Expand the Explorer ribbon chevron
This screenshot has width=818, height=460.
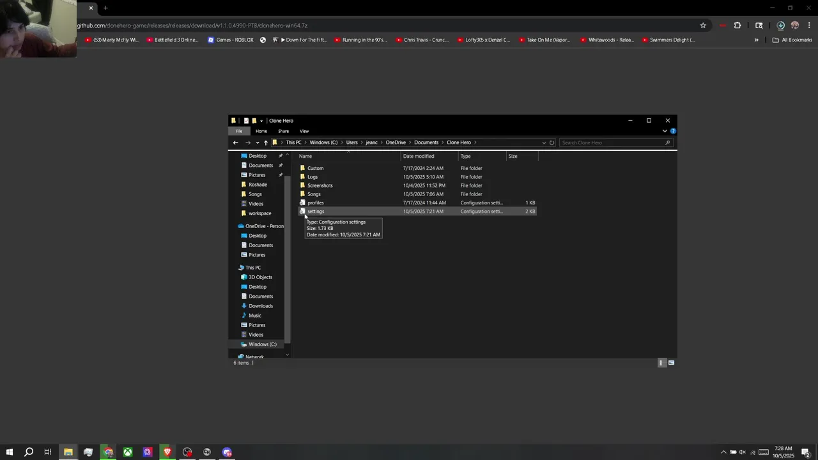[665, 131]
